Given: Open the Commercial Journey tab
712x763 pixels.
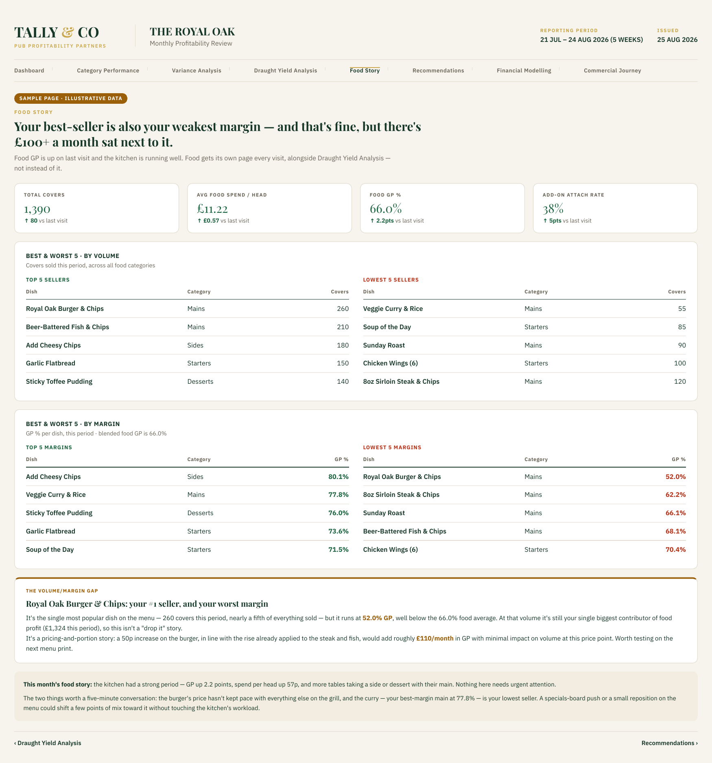Looking at the screenshot, I should 612,70.
